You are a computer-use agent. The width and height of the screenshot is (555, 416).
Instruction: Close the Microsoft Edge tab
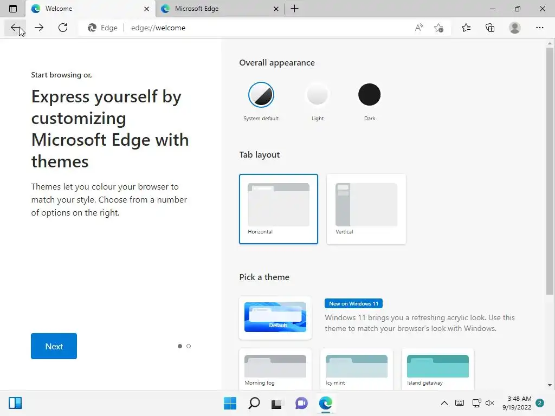pos(276,9)
